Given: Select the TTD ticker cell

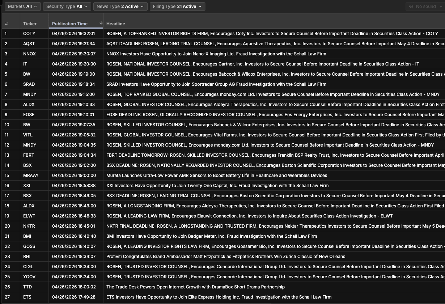Looking at the screenshot, I should (27, 287).
